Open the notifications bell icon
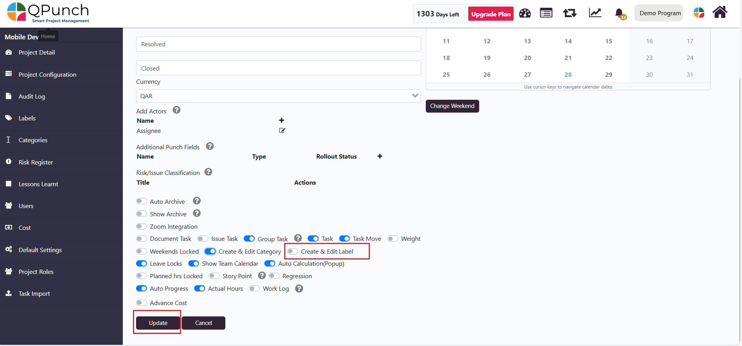 point(620,14)
